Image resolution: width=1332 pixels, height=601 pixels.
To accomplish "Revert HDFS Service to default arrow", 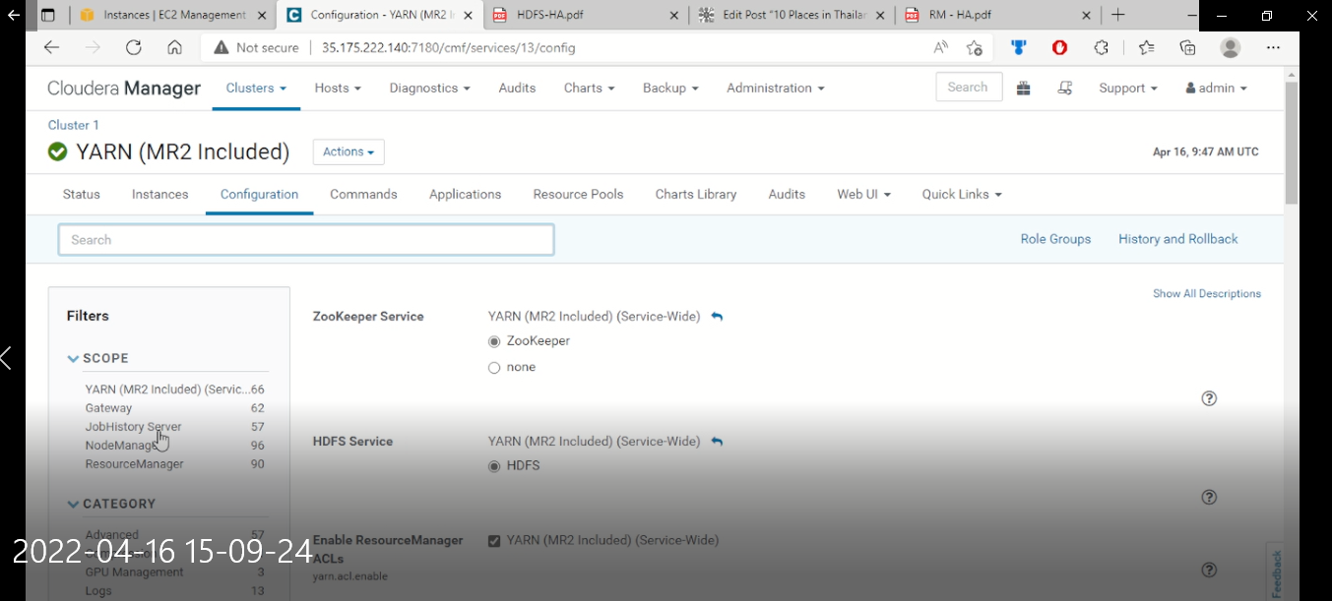I will point(717,442).
